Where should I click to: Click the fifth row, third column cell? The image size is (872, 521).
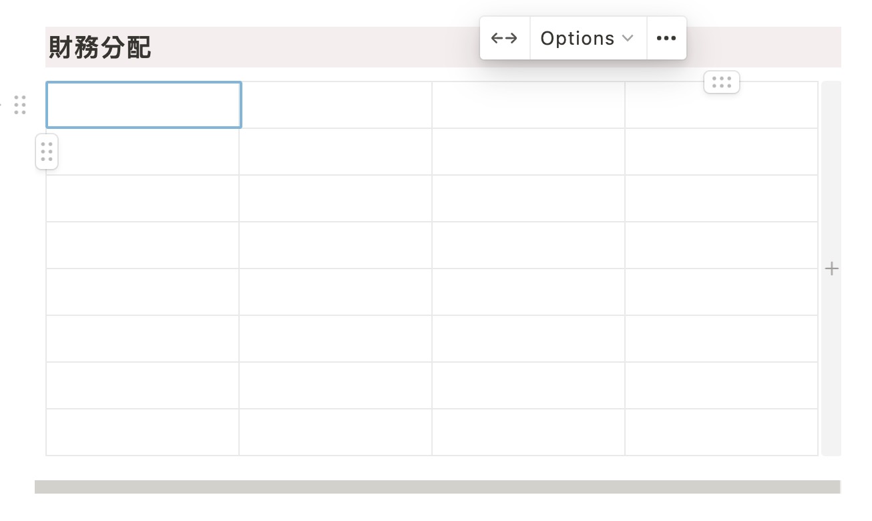pos(529,292)
